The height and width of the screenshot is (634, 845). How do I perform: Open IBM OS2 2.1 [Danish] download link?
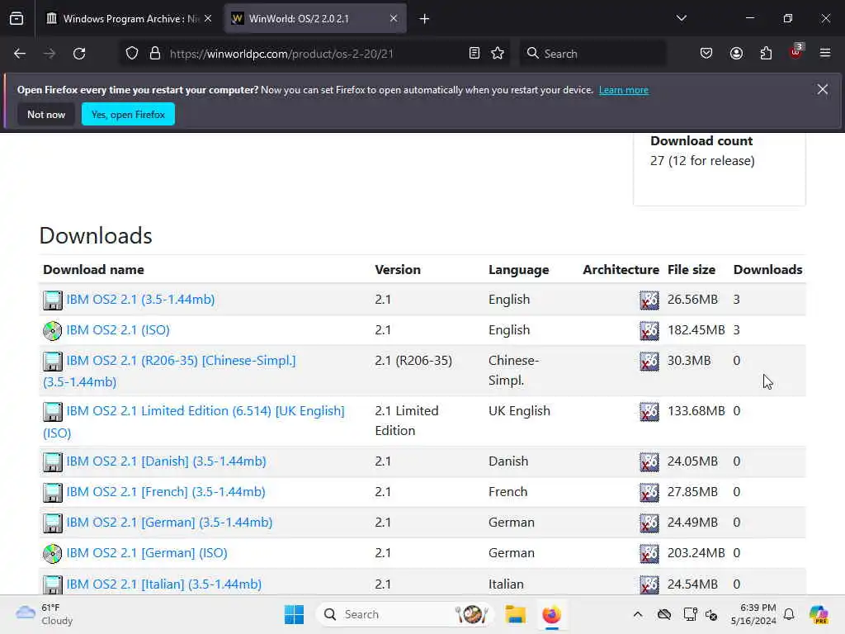pos(166,461)
